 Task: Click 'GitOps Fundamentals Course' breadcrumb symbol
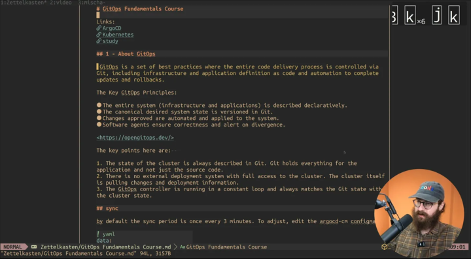[x=226, y=247]
